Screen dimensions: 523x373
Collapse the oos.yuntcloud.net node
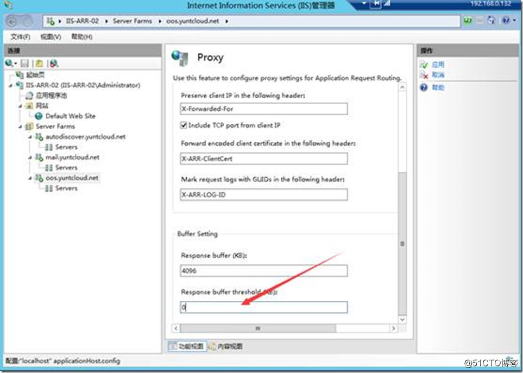pos(30,178)
